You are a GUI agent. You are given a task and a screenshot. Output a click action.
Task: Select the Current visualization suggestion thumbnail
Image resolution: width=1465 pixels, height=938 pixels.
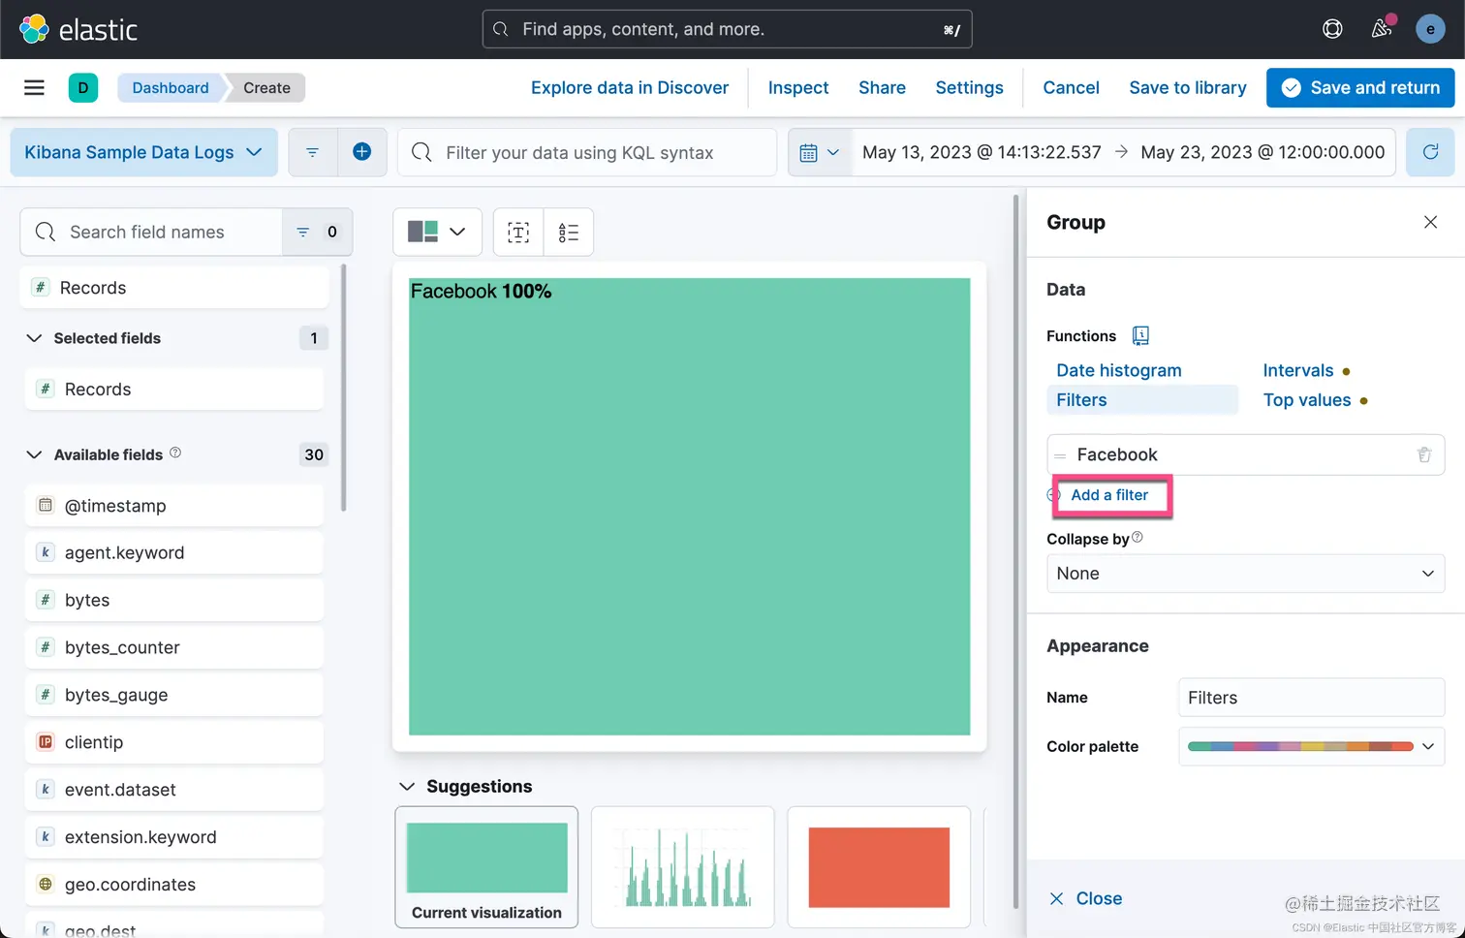(x=486, y=867)
